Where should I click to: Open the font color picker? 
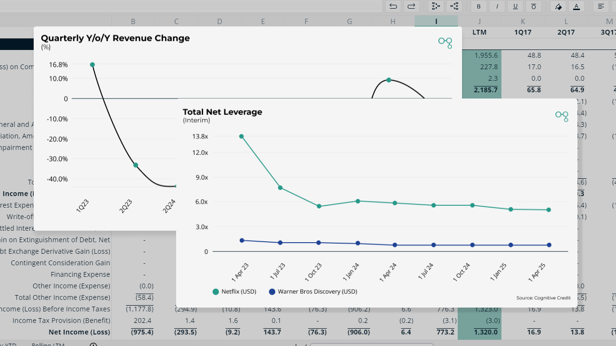tap(577, 6)
